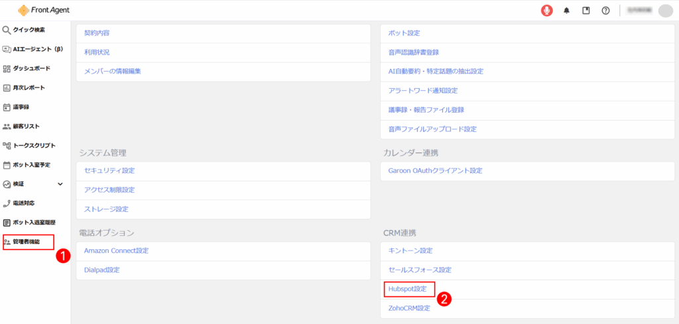Click the red microphone recording icon
679x324 pixels.
pyautogui.click(x=547, y=11)
